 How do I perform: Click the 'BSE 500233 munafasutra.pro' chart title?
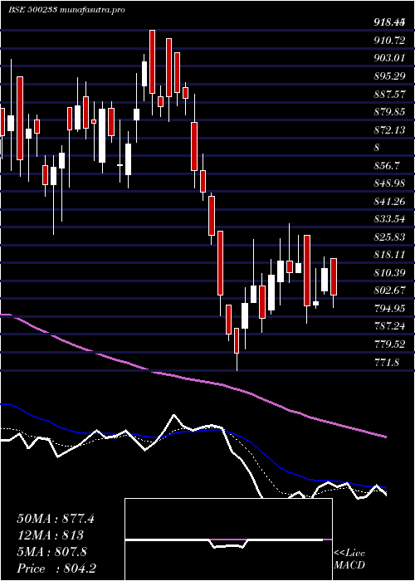tap(66, 10)
